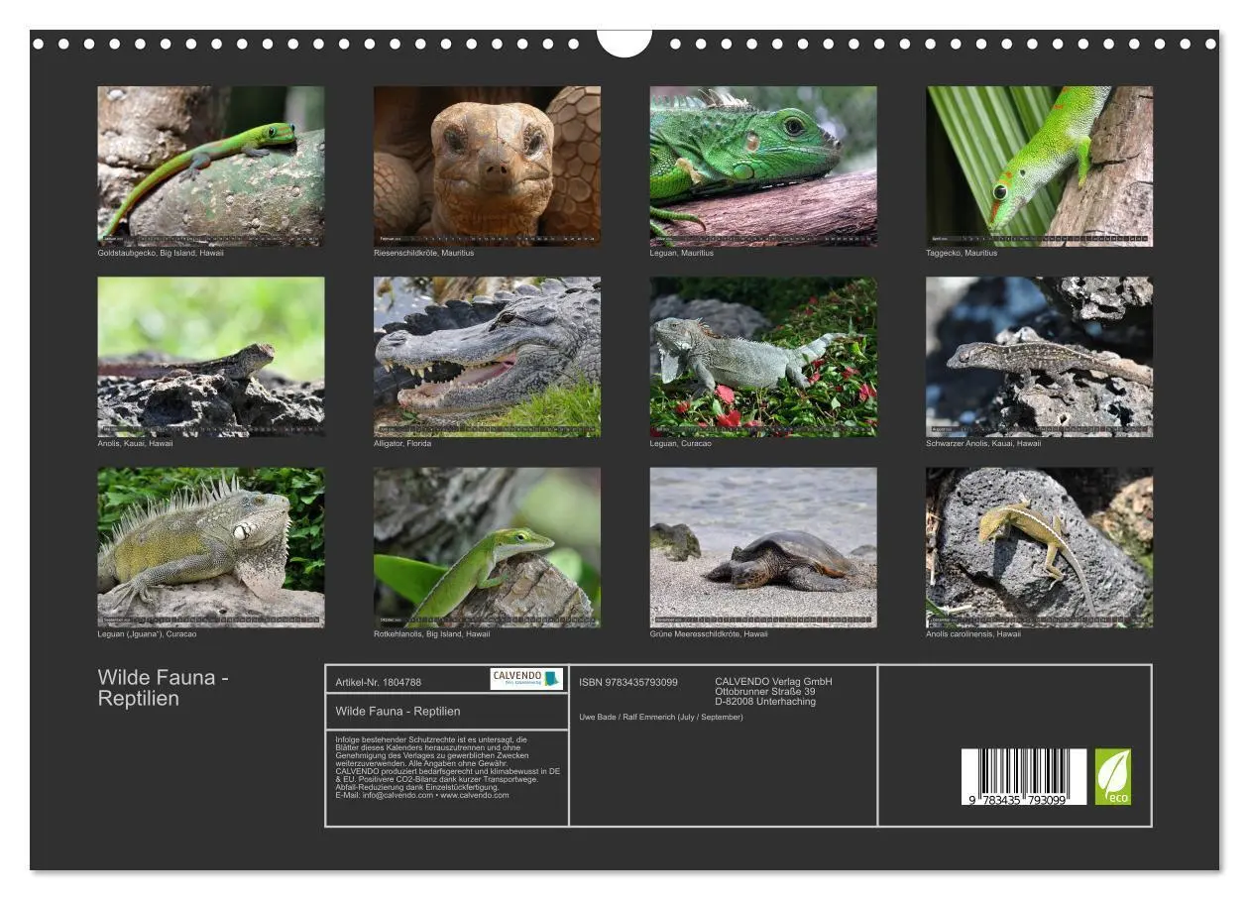Viewport: 1249px width, 900px height.
Task: Click the caption 'Schwarzer Anolis, Kauai, Hawaii'
Action: (984, 443)
